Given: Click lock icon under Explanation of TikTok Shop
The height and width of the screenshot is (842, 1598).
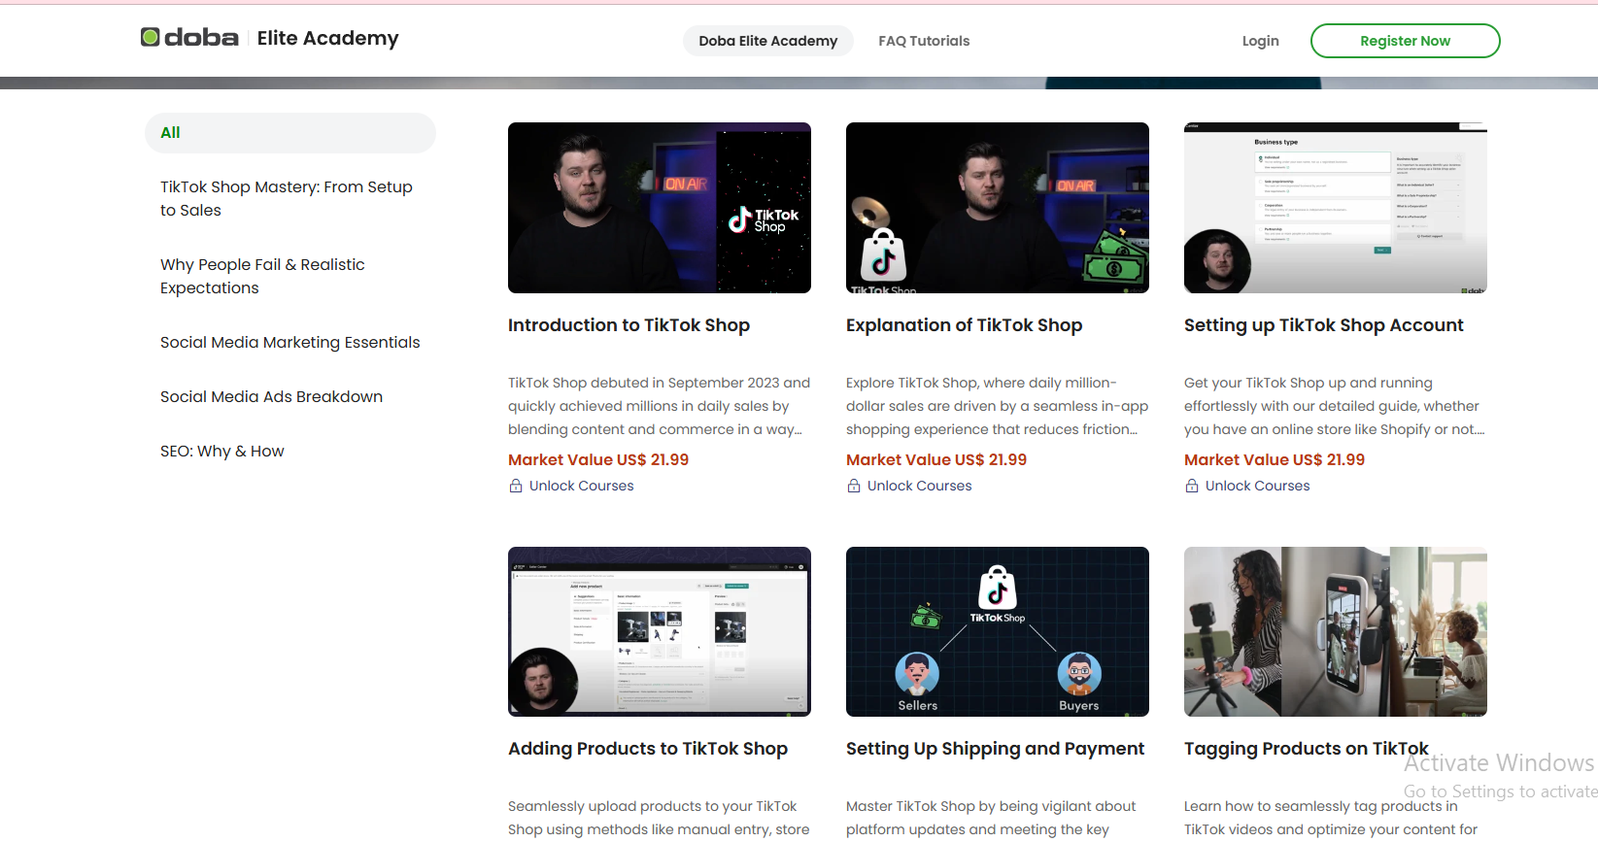Looking at the screenshot, I should (x=854, y=486).
